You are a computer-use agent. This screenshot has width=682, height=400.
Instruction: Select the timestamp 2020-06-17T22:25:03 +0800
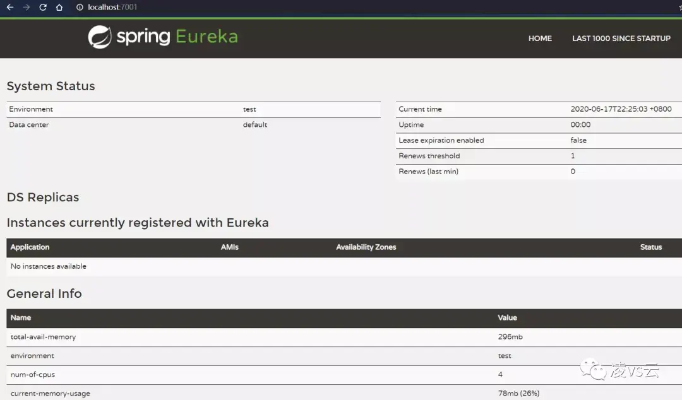(x=621, y=109)
